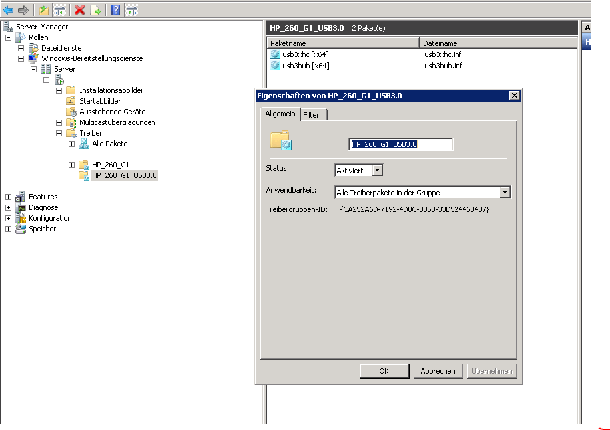Screen dimensions: 610x430
Task: Select Features in the tree
Action: [x=43, y=197]
